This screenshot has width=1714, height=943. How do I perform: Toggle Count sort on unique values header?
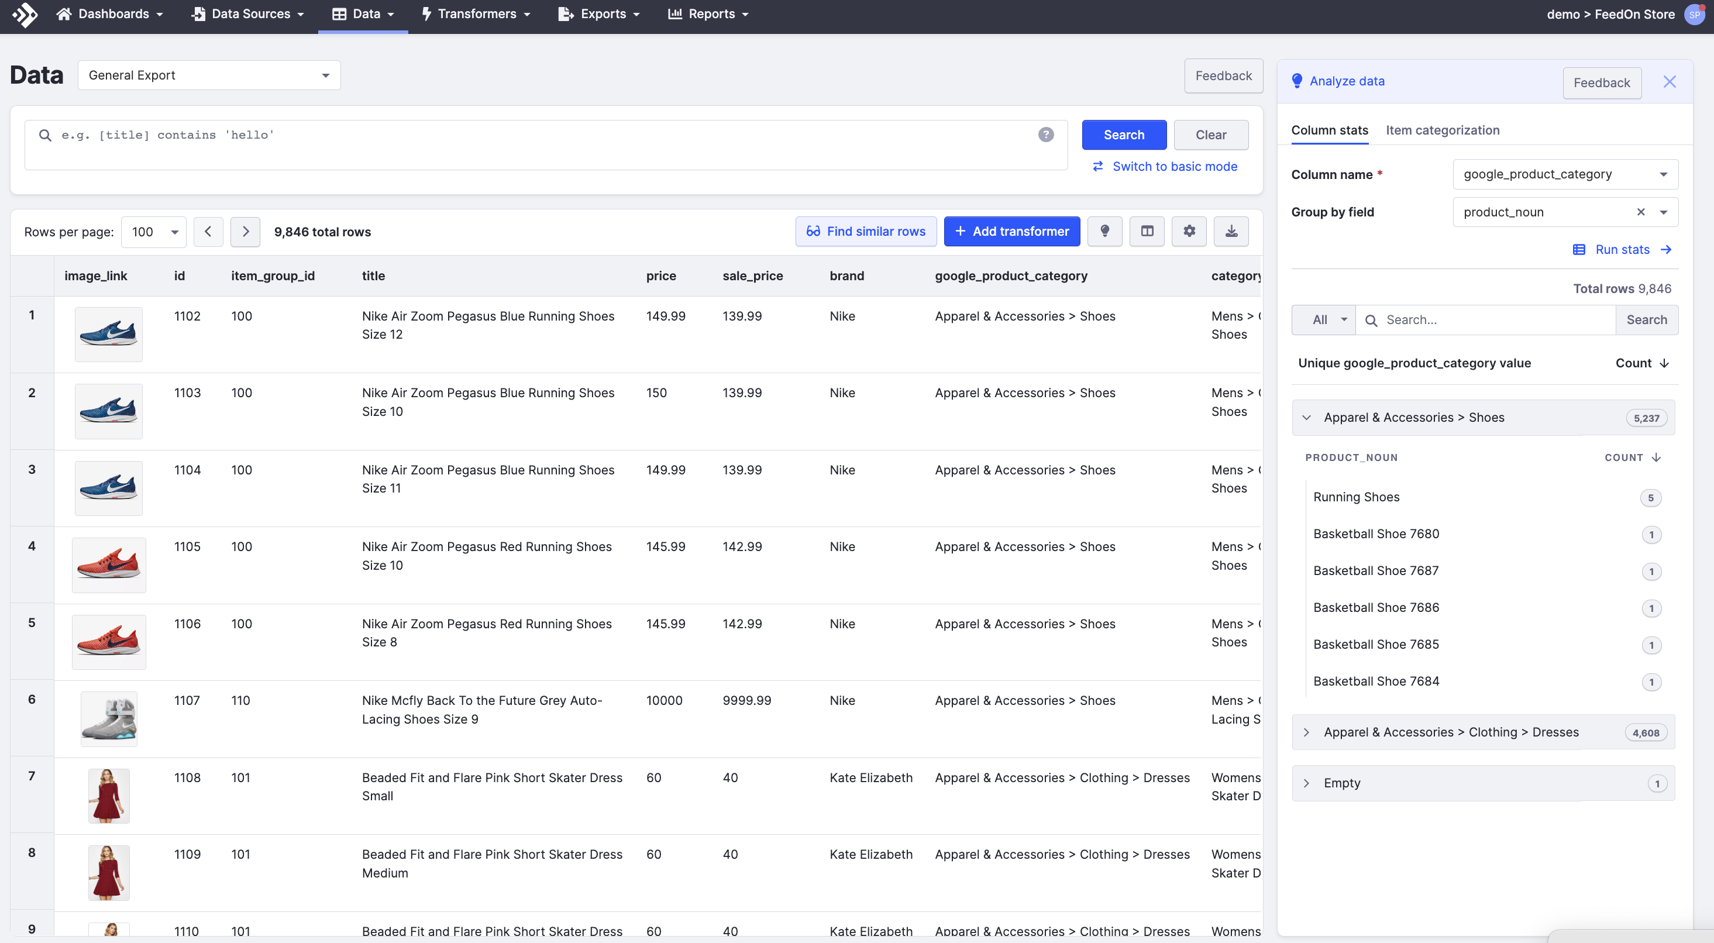[x=1641, y=363]
